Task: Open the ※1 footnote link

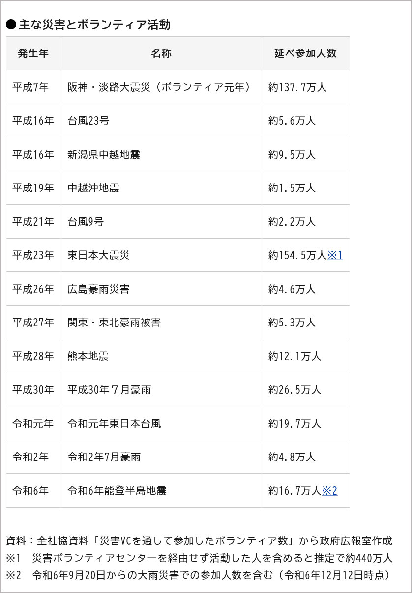Action: tap(335, 255)
